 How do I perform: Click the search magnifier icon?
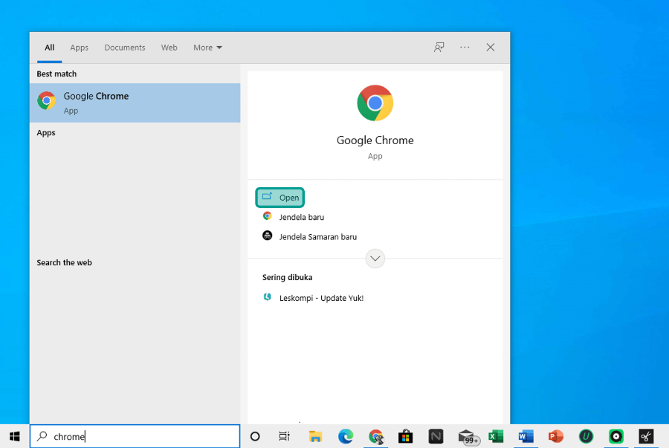(42, 436)
